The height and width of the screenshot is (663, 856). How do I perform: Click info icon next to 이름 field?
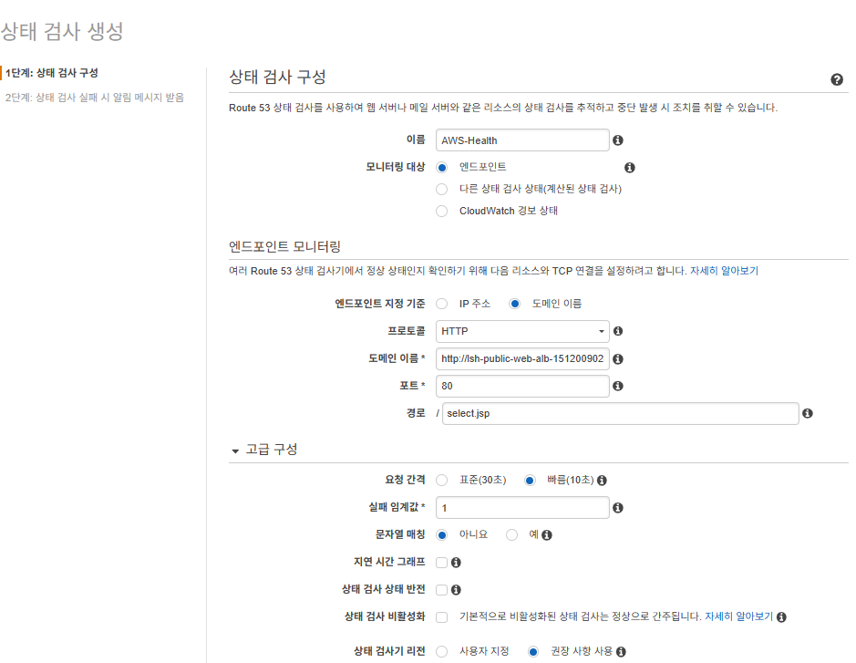tap(618, 140)
